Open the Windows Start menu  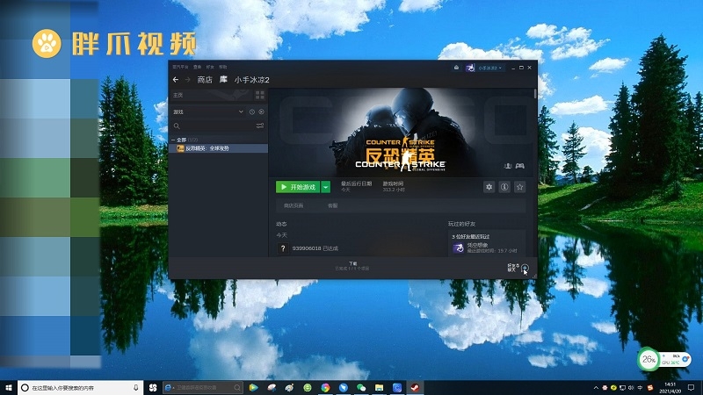coord(8,387)
